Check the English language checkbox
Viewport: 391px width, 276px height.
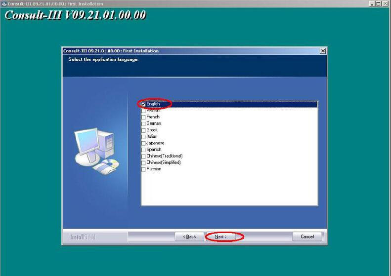[x=143, y=104]
